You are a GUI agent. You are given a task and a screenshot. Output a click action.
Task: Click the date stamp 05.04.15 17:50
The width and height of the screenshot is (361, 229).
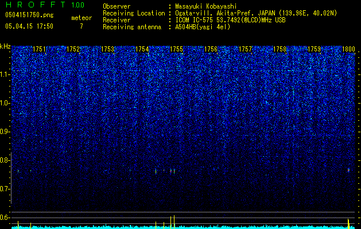tap(29, 26)
